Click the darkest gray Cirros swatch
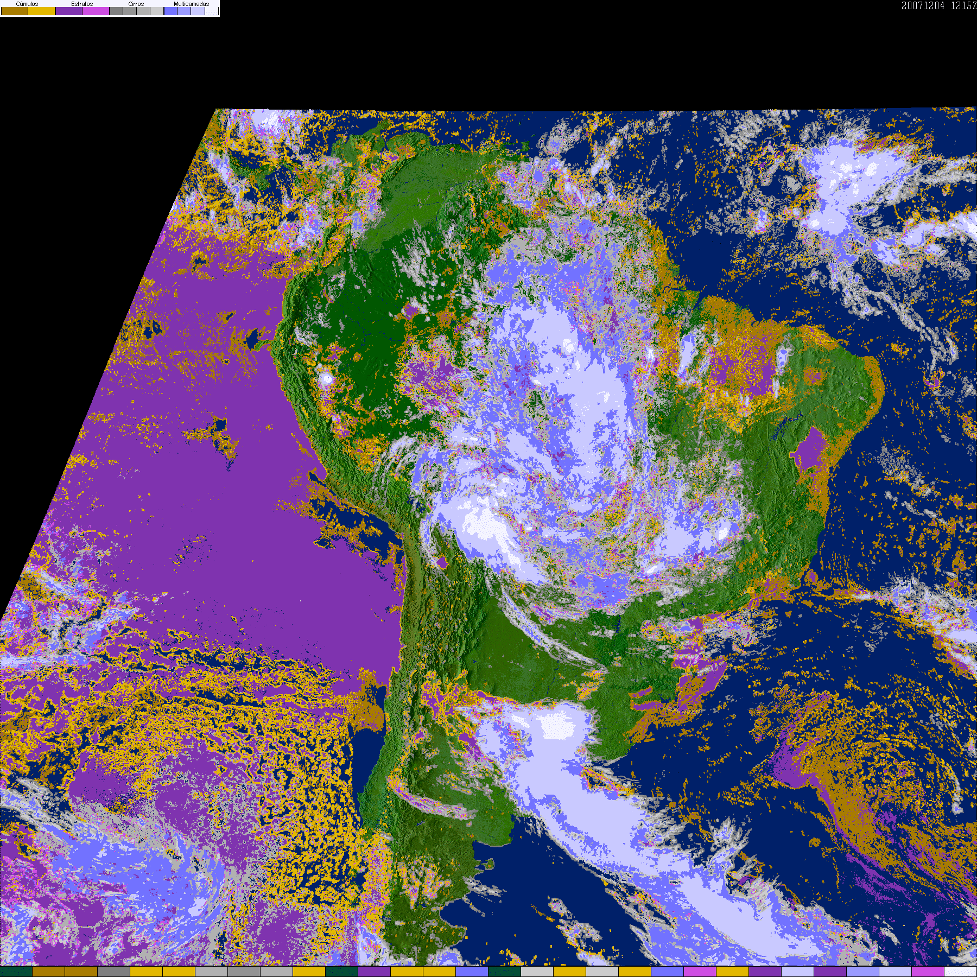Screen dimensions: 977x977 pos(116,11)
